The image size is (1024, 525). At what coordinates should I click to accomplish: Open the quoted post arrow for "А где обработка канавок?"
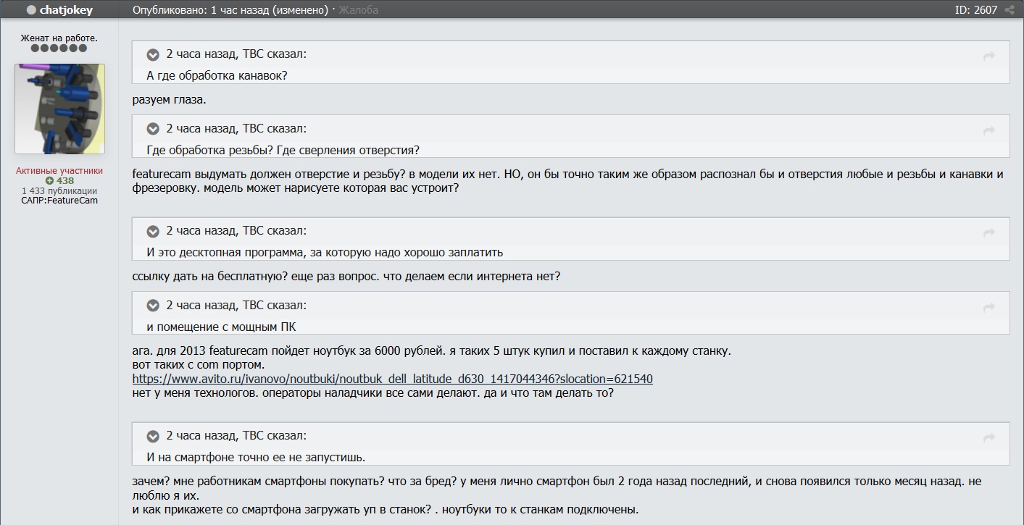point(988,56)
